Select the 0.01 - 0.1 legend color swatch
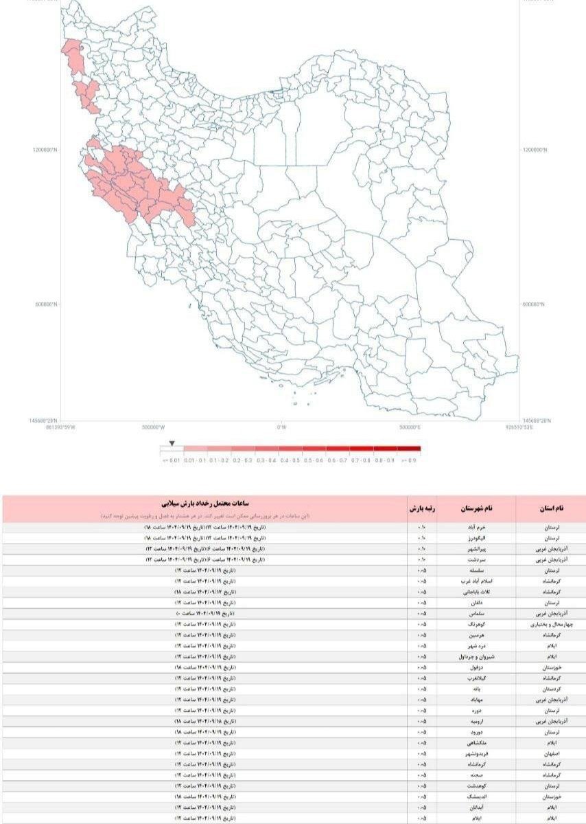Viewport: 586px width, 824px height. 196,449
